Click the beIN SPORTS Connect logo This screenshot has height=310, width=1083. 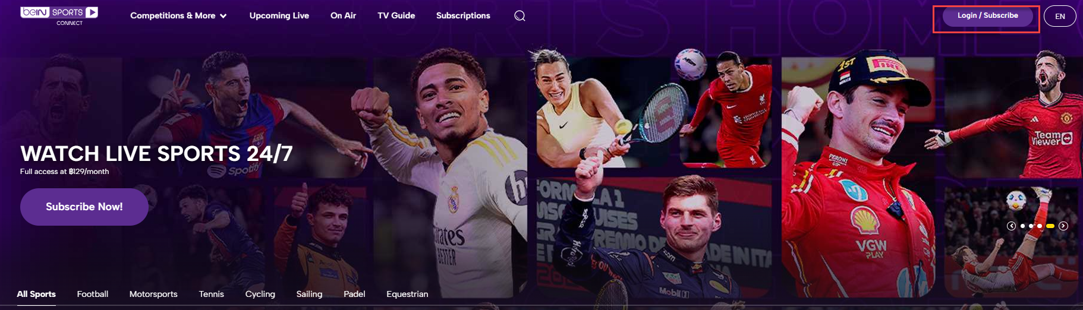click(59, 15)
